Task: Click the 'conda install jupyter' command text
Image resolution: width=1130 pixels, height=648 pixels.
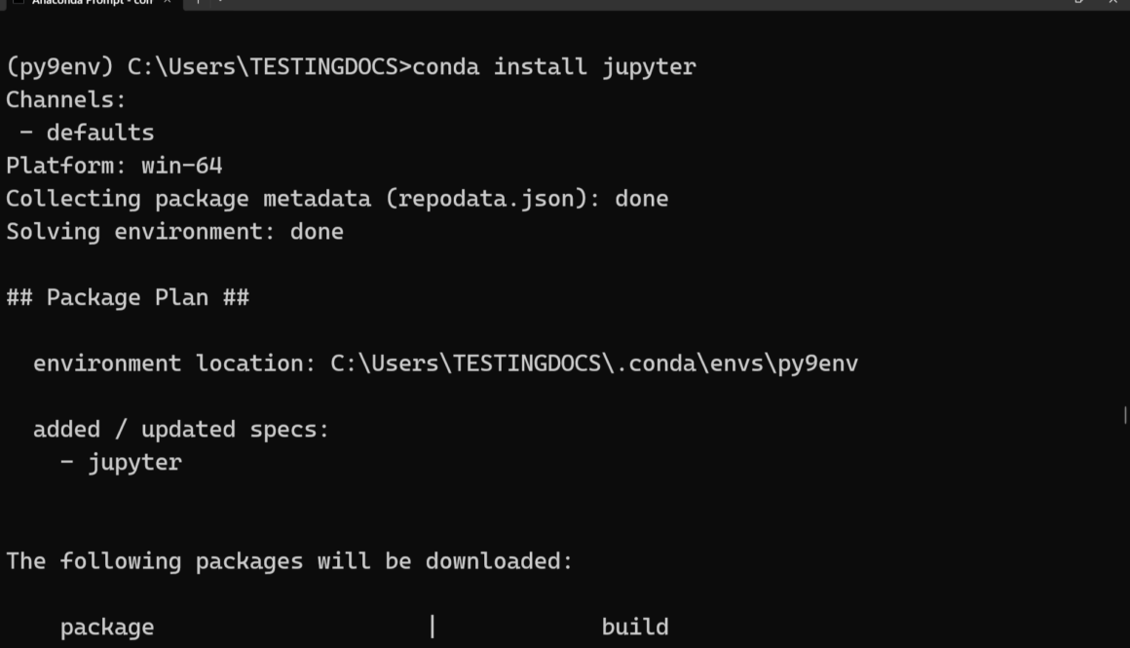Action: click(x=554, y=67)
